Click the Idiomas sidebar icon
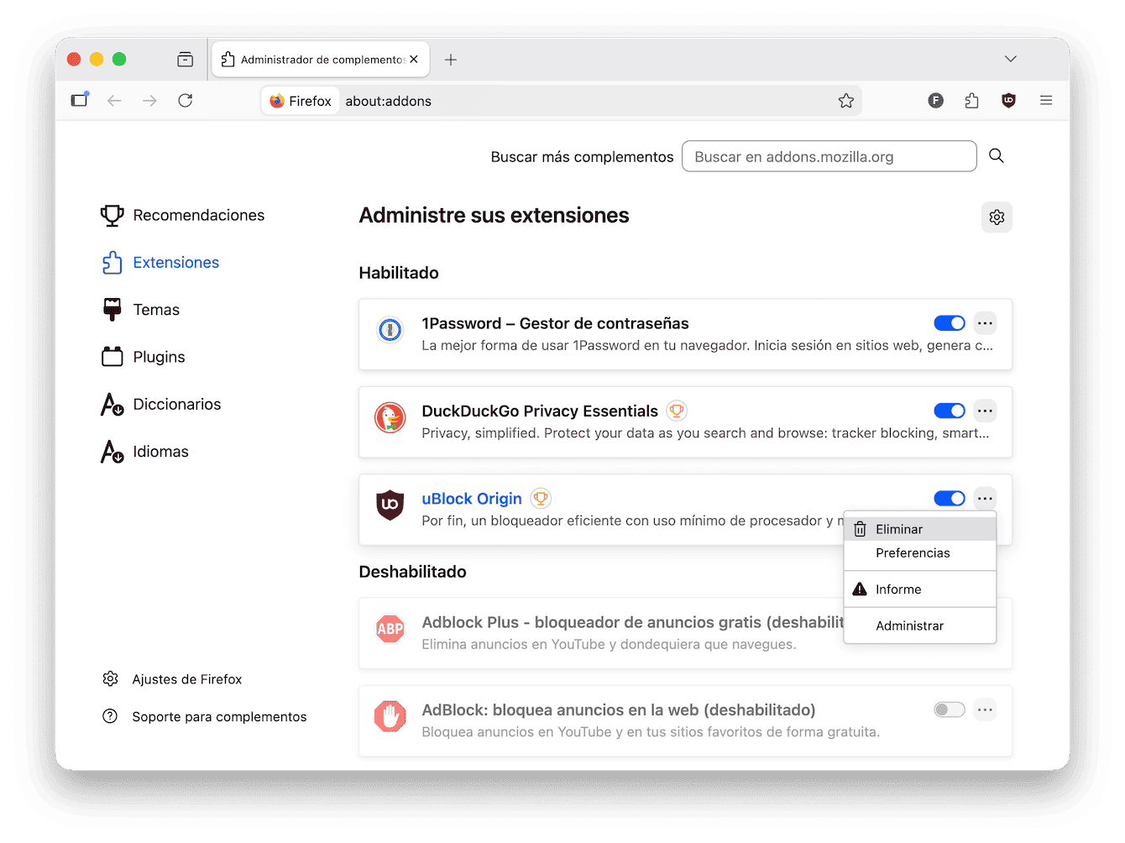Screen dimensions: 1125x843 coord(112,452)
